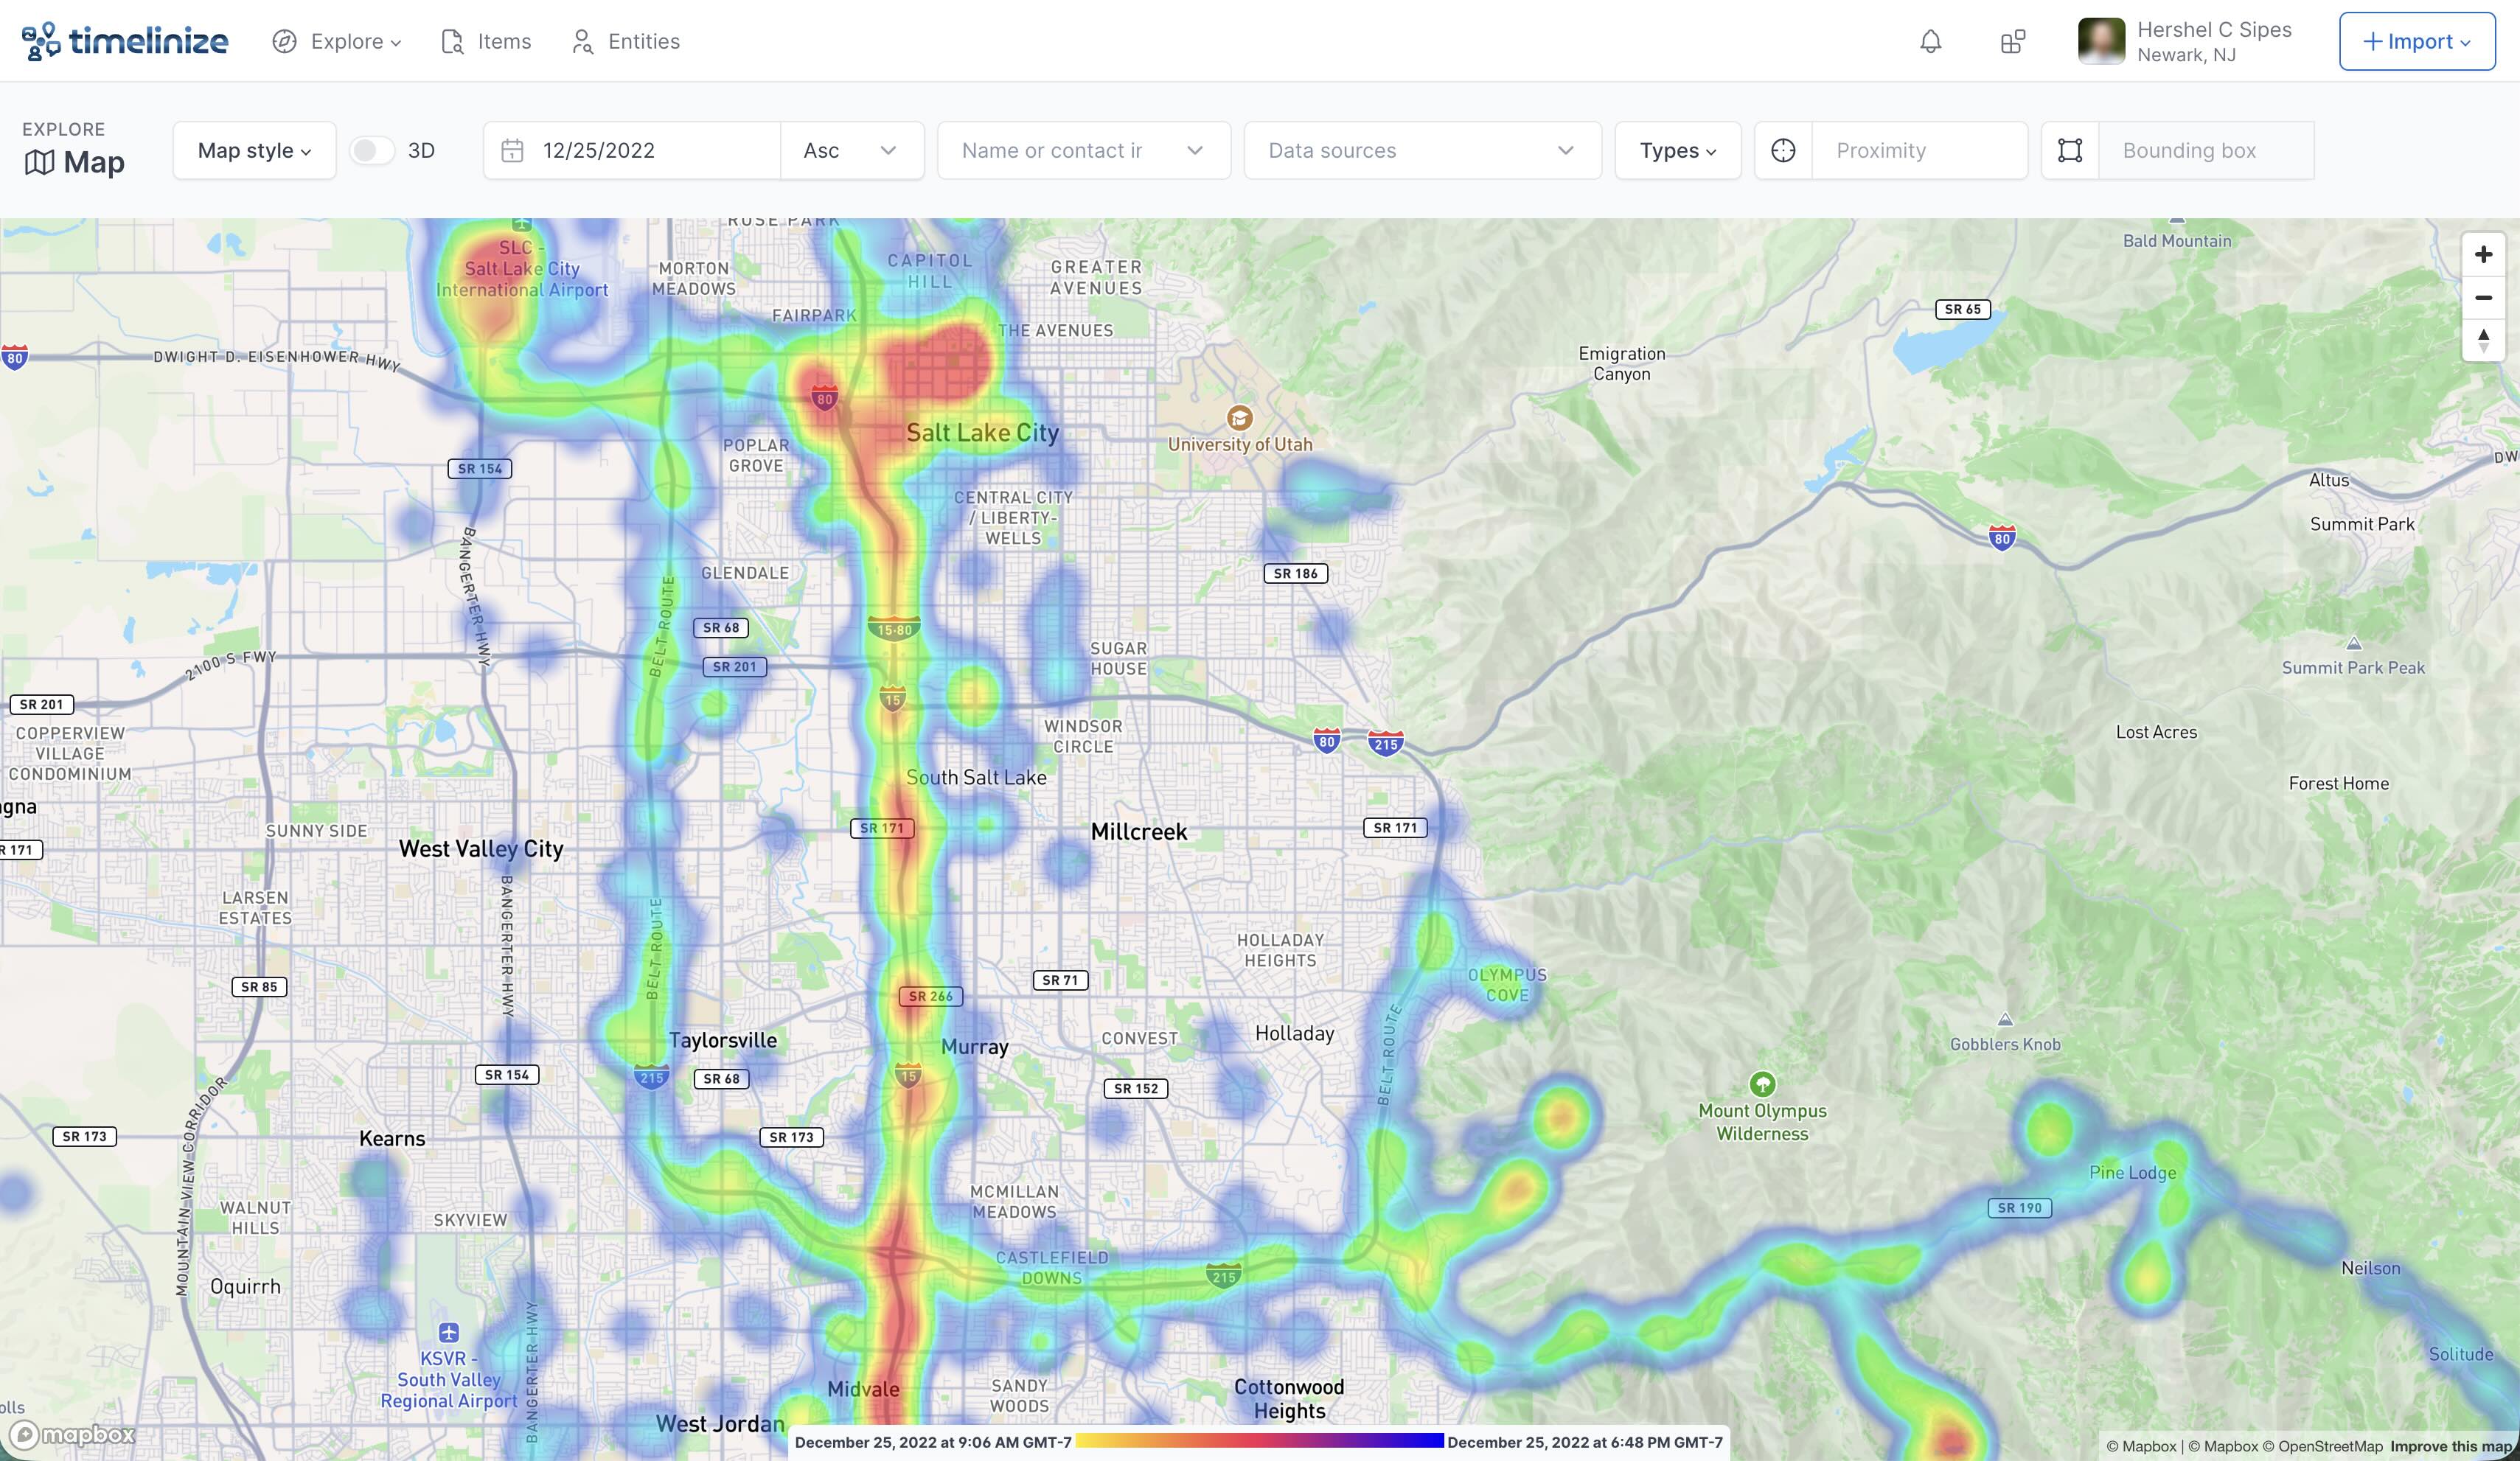Screen dimensions: 2520x1461
Task: Click the timelinize logo
Action: pyautogui.click(x=125, y=41)
